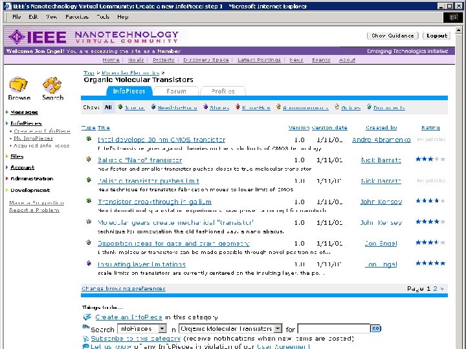Open the Latest Postings nav link

tap(259, 59)
